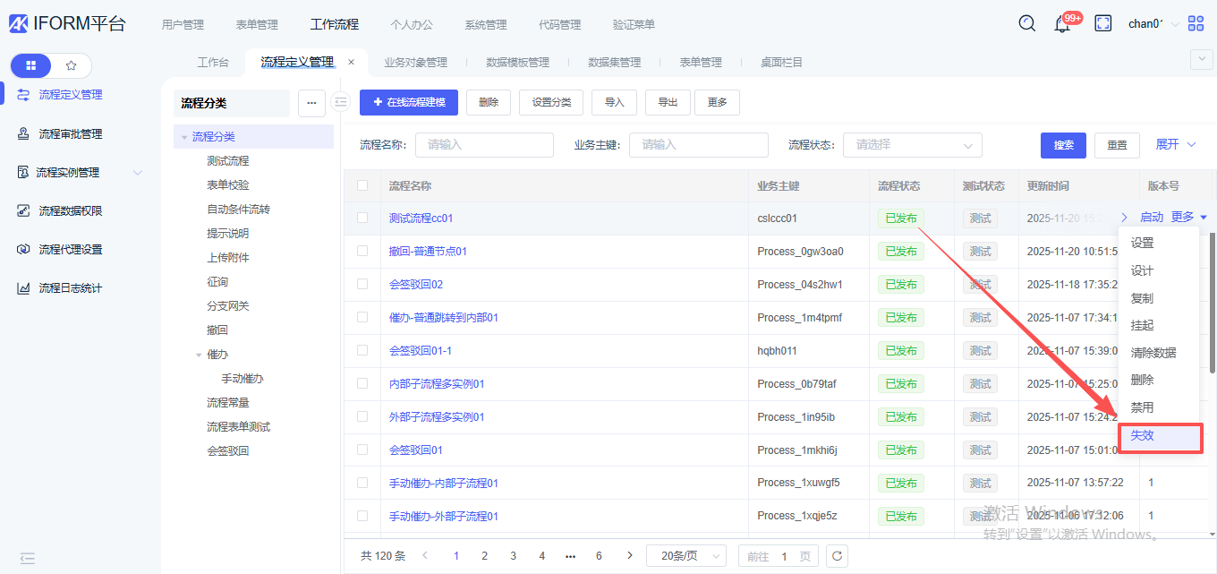Toggle fullscreen mode icon

click(x=1103, y=24)
